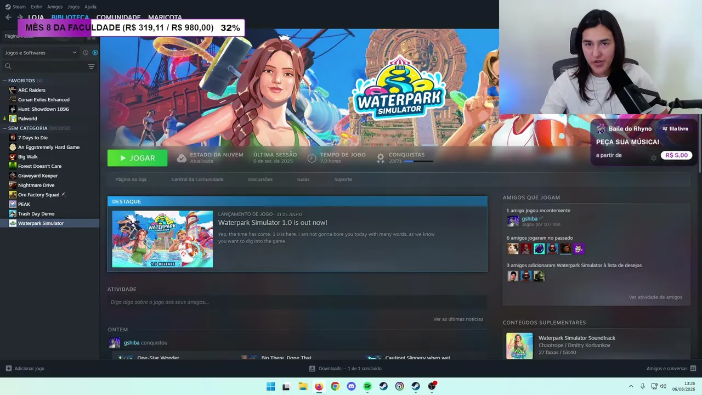The image size is (702, 395).
Task: Click the cat avatar among past players
Action: tap(513, 249)
